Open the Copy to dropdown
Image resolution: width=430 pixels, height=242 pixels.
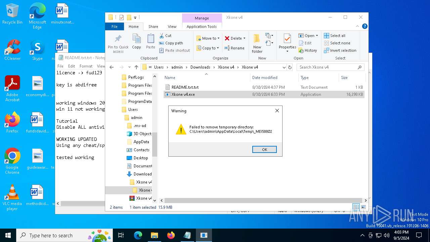click(208, 48)
